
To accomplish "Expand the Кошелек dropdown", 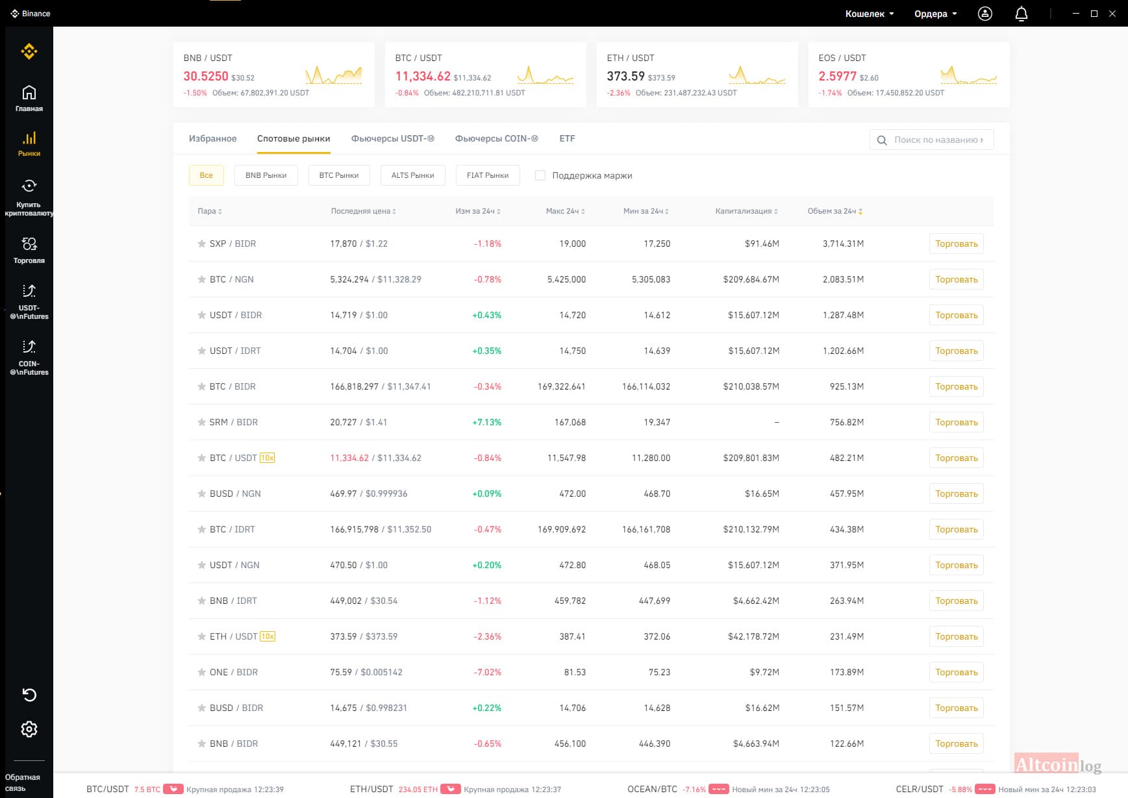I will coord(870,14).
